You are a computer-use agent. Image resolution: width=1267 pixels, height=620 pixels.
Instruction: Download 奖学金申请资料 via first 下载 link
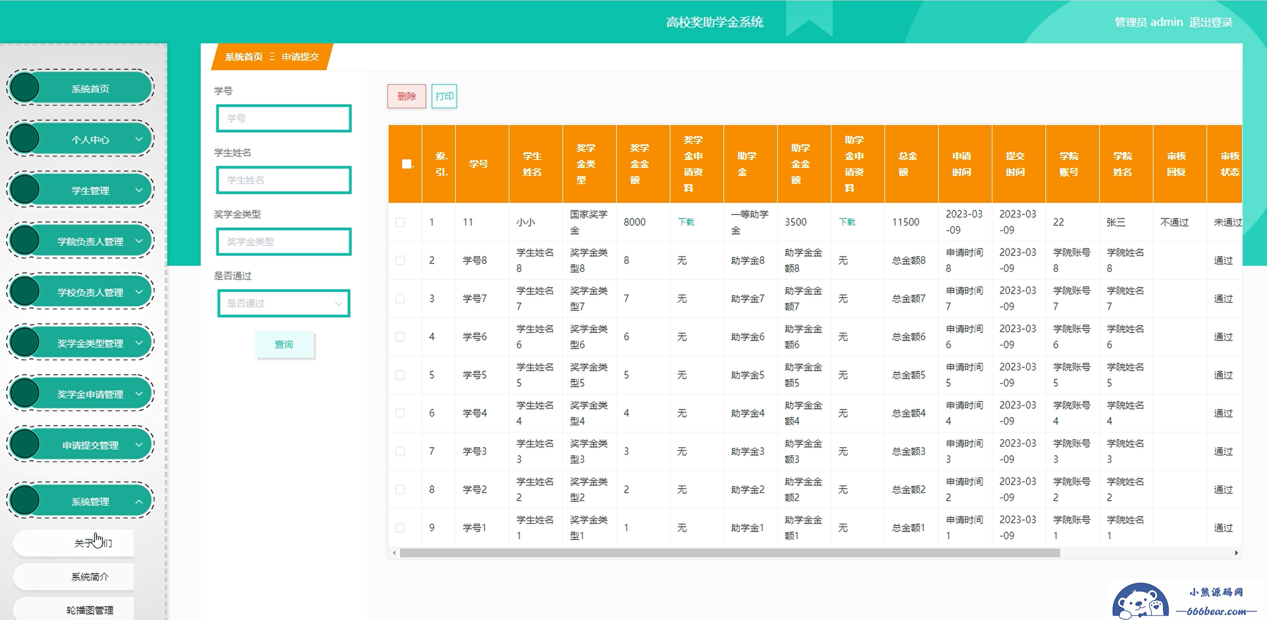point(686,222)
